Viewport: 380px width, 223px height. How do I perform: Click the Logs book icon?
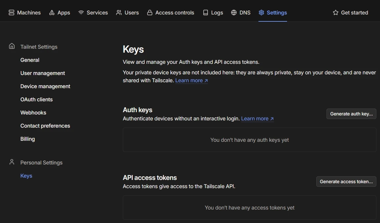[206, 12]
